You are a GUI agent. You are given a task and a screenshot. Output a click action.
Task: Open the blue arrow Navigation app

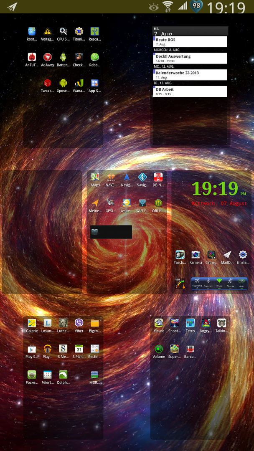click(x=127, y=177)
